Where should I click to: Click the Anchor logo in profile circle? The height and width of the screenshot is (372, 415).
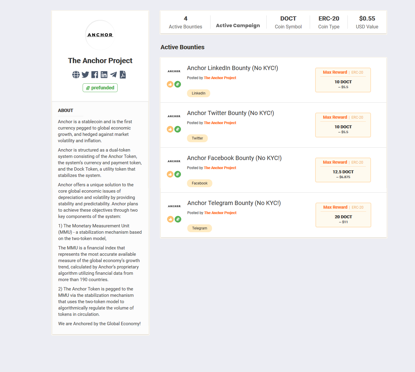click(100, 35)
